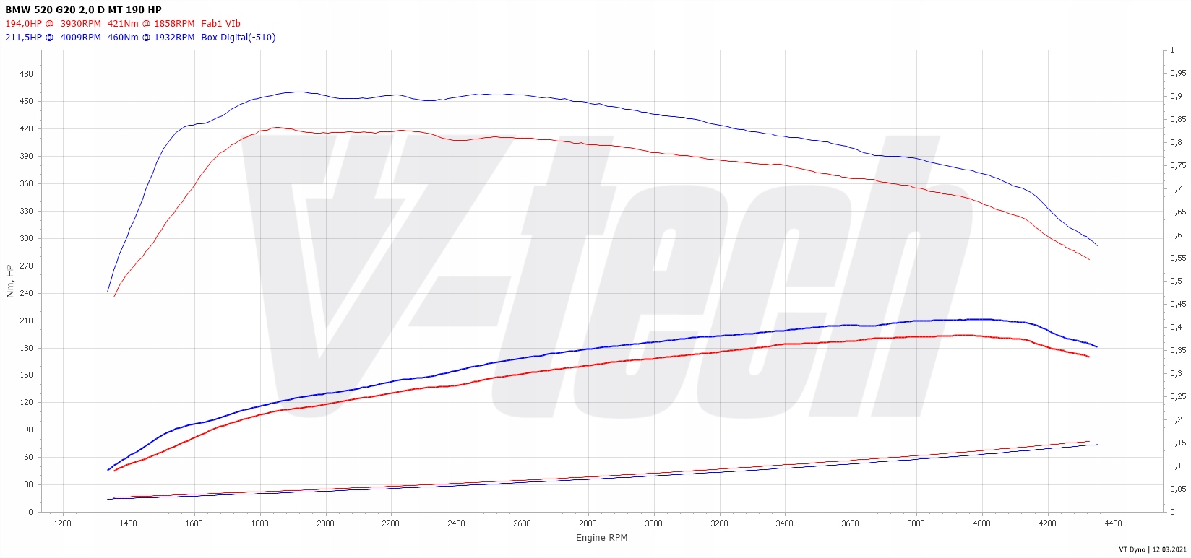The height and width of the screenshot is (558, 1191).
Task: Click the "VT Dyno | 12.03.2021" footer text
Action: pyautogui.click(x=1153, y=550)
